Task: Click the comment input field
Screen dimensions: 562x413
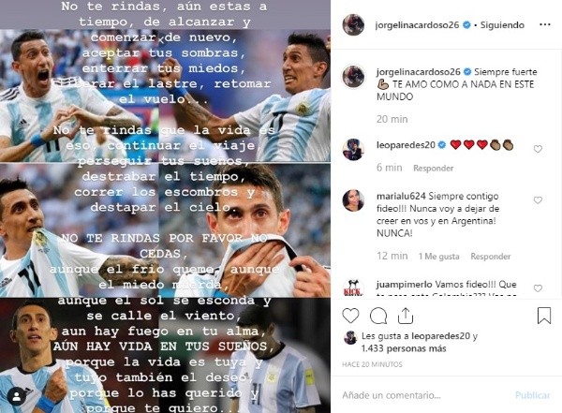Action: [423, 395]
